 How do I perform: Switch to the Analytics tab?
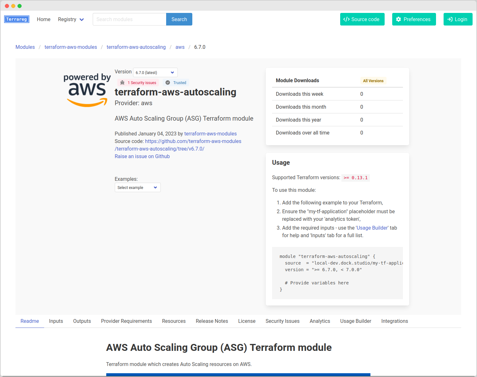click(x=320, y=321)
